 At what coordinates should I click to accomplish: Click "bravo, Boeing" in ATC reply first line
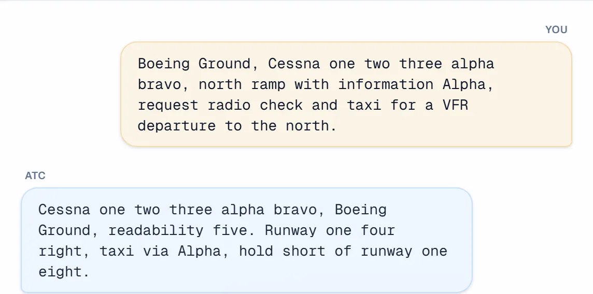pyautogui.click(x=330, y=210)
